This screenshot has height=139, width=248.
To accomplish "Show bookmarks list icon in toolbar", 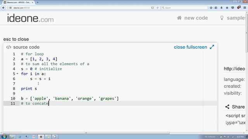I will [216, 8].
